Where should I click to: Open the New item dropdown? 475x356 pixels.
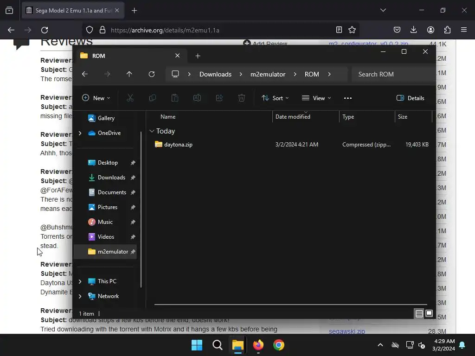tap(96, 98)
